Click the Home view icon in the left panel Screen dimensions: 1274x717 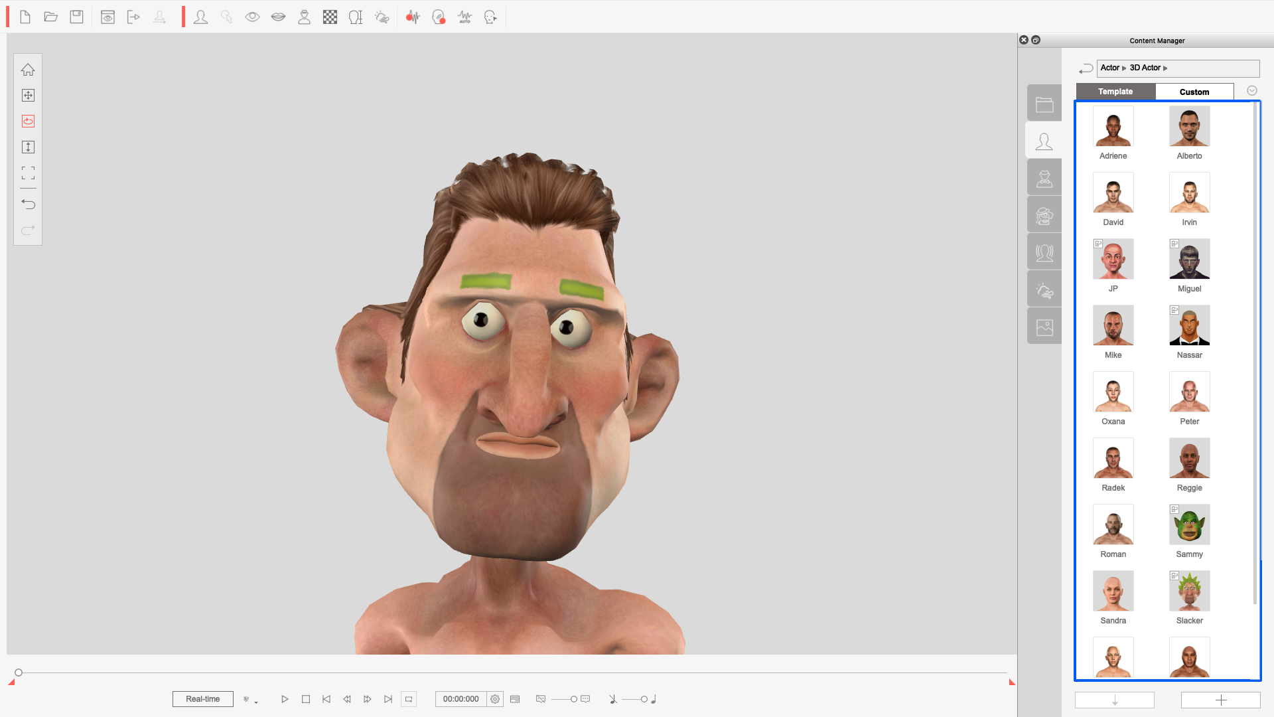click(x=28, y=69)
